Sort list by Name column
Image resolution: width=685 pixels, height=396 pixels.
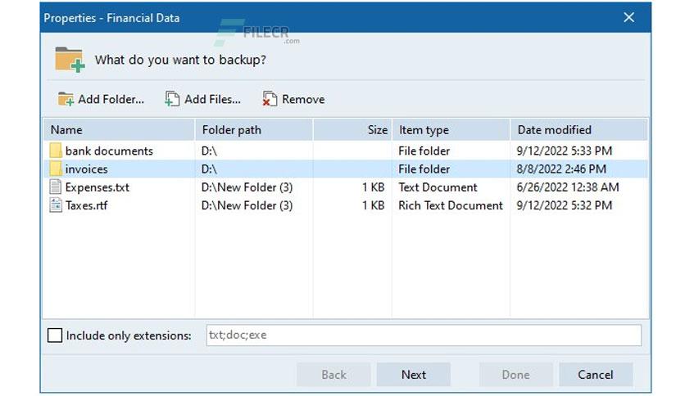click(x=119, y=130)
